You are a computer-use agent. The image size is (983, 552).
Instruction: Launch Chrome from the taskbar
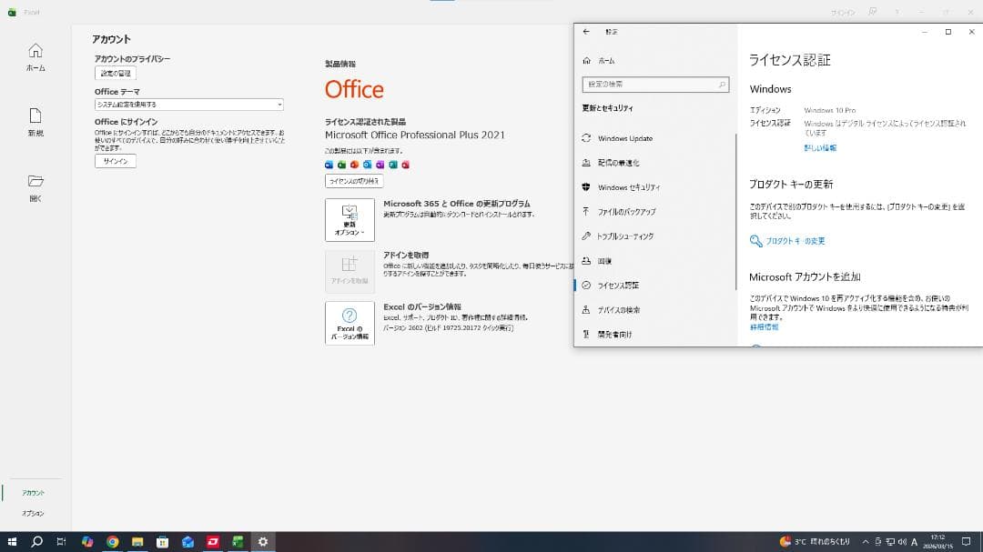[113, 542]
